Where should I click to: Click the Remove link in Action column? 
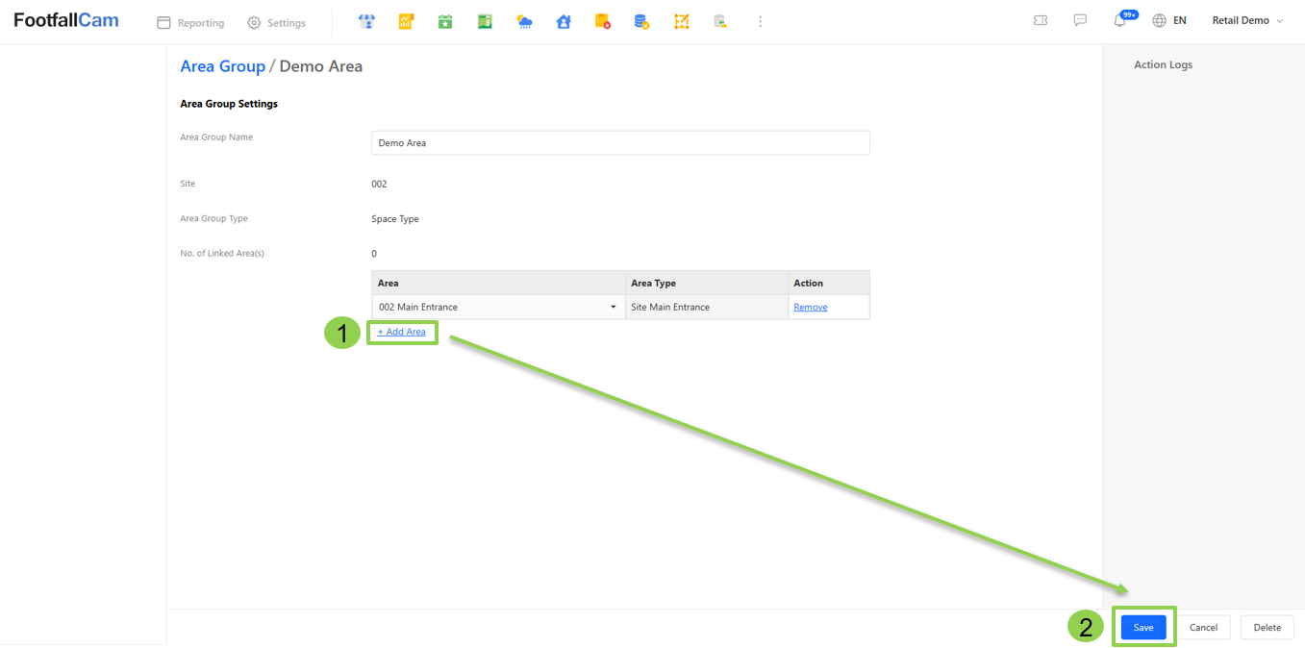tap(810, 307)
